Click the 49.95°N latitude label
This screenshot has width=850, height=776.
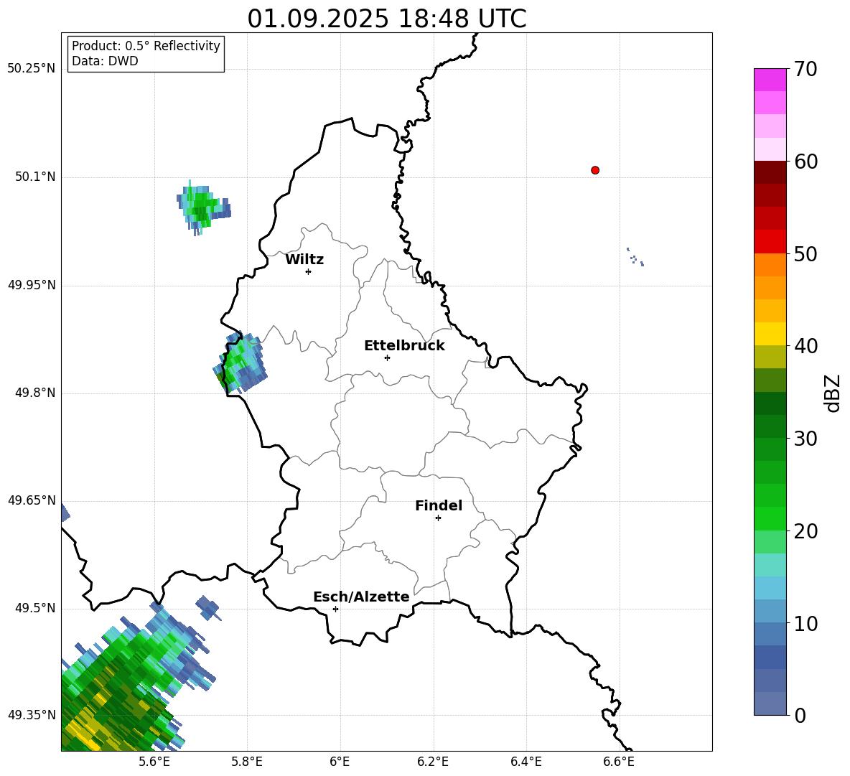(32, 285)
